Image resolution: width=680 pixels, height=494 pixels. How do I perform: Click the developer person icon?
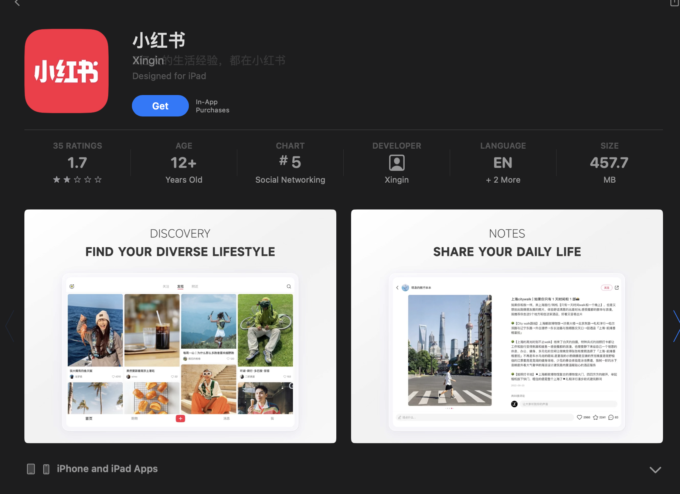pyautogui.click(x=397, y=163)
